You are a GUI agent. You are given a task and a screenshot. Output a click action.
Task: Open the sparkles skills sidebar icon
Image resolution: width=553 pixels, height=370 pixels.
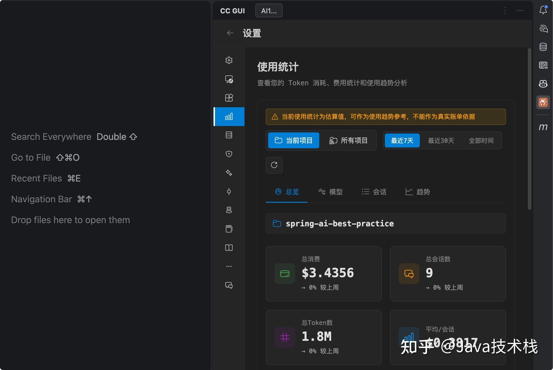[229, 173]
